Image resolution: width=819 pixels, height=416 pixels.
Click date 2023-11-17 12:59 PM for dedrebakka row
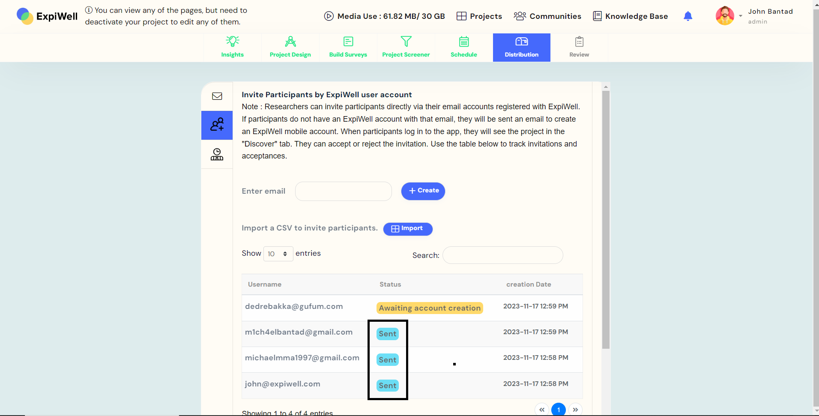coord(535,306)
